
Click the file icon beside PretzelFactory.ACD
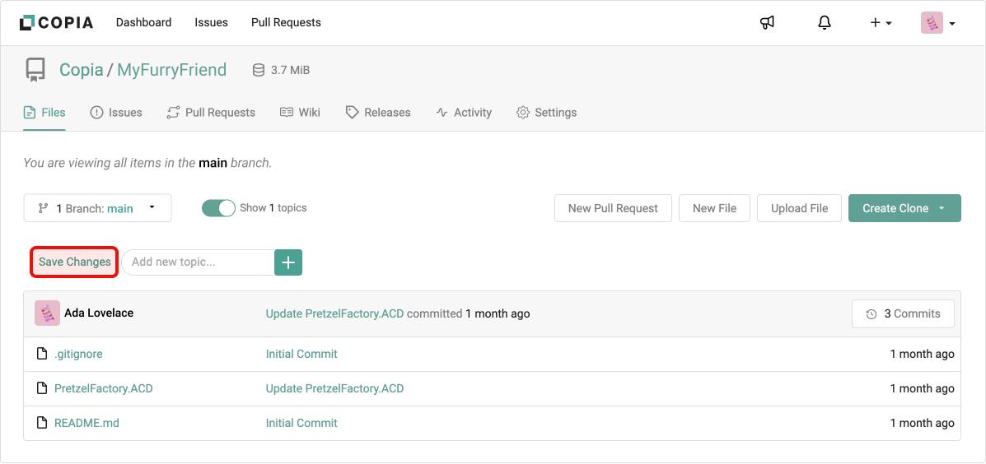click(42, 388)
